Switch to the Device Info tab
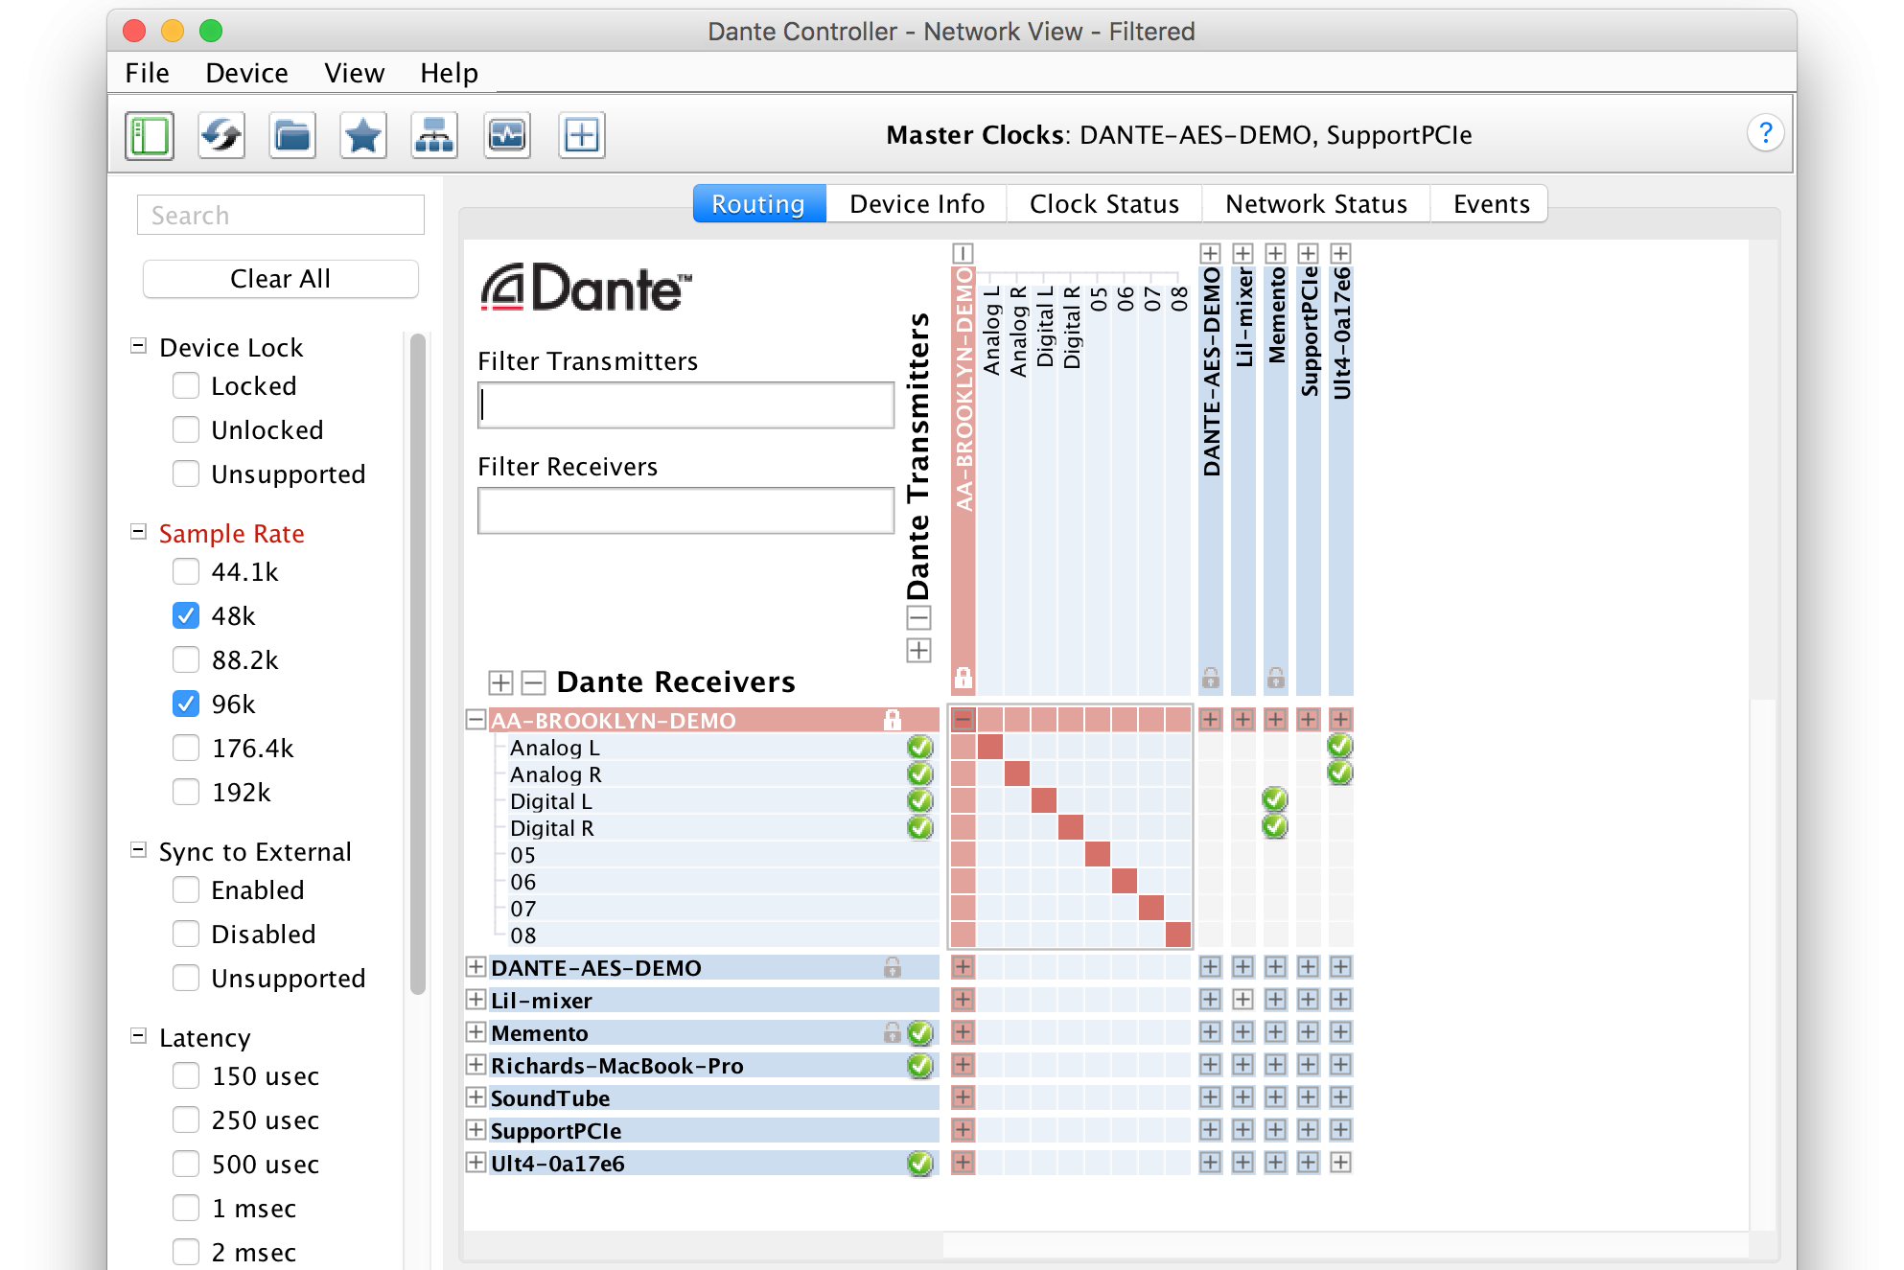Image resolution: width=1904 pixels, height=1270 pixels. click(x=917, y=204)
